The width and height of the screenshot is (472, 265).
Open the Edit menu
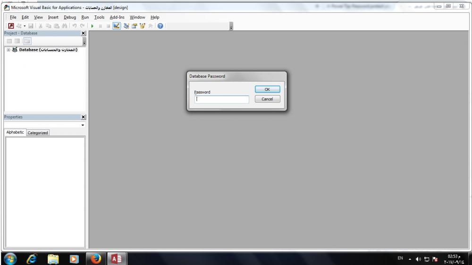click(25, 17)
